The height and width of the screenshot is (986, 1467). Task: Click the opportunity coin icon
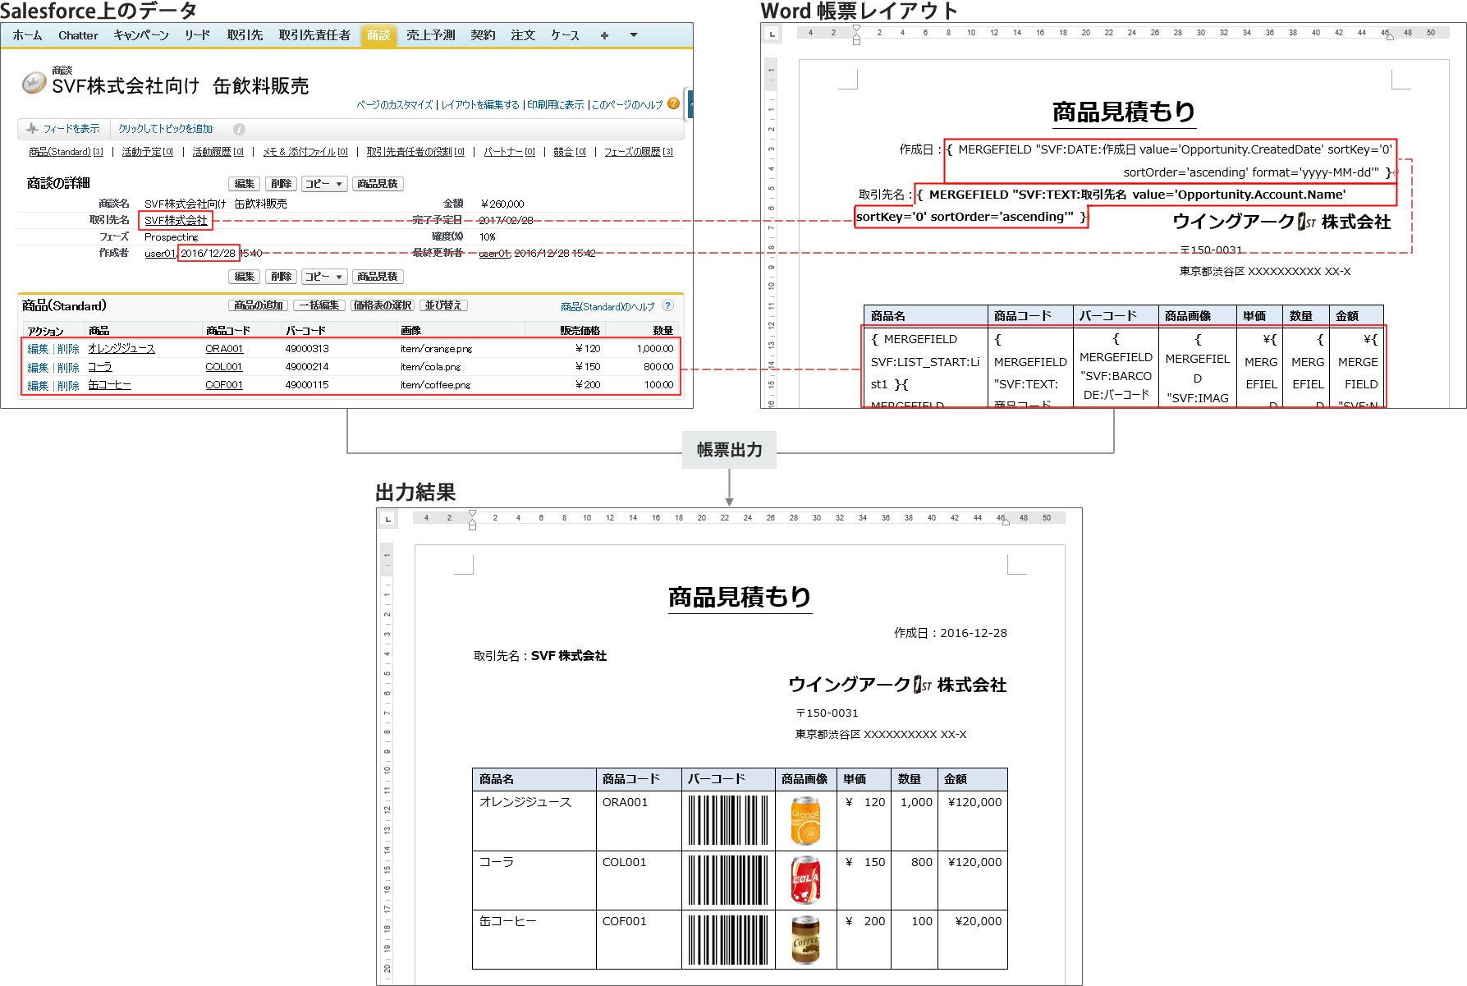pos(34,82)
